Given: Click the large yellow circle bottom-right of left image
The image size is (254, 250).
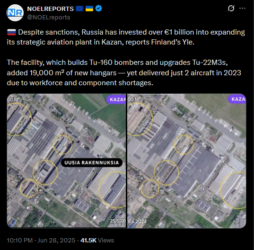Looking at the screenshot, I should tap(113, 190).
